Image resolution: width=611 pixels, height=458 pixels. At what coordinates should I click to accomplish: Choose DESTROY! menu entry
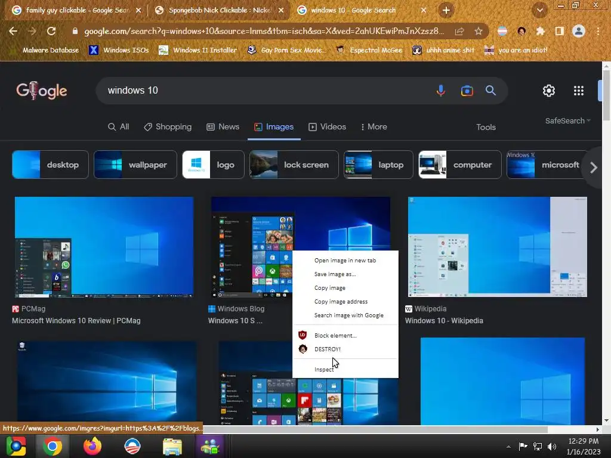pos(345,349)
